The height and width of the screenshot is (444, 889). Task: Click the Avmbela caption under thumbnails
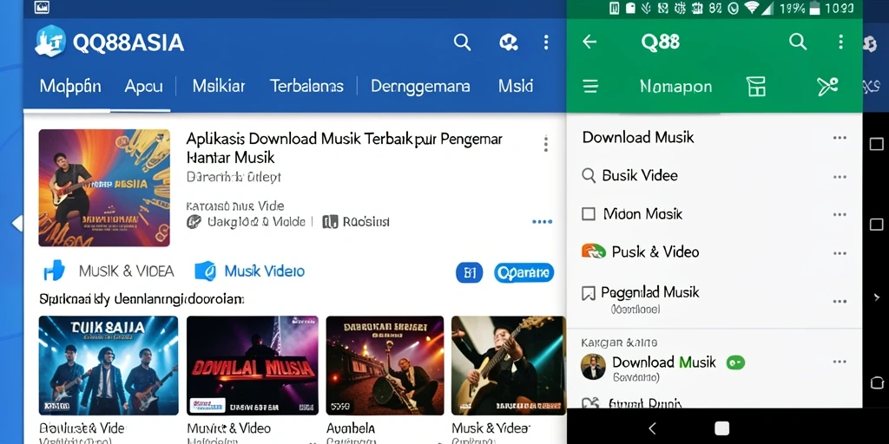pos(351,428)
